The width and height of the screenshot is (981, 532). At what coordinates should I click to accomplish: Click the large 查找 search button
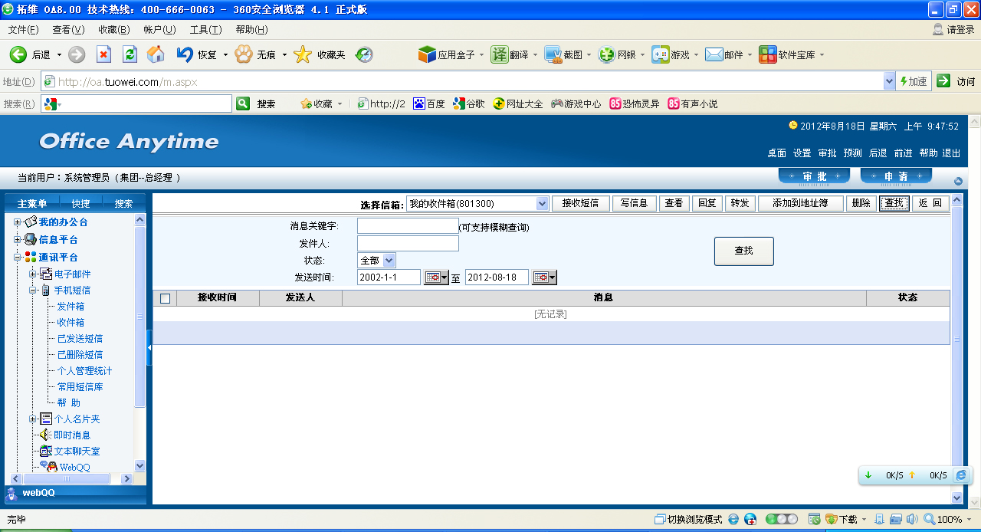[x=743, y=251]
